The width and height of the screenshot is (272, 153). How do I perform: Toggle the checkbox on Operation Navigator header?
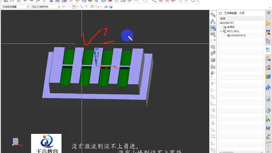(x=220, y=13)
